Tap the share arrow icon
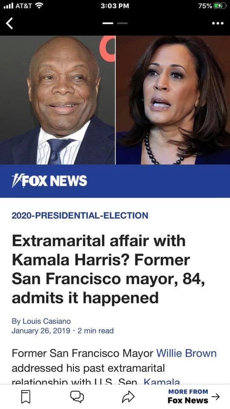This screenshot has height=409, width=230. pos(128,397)
